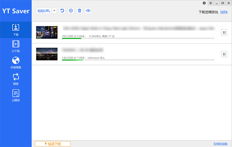Expand the 粘貼URL dropdown arrow

(x=54, y=11)
